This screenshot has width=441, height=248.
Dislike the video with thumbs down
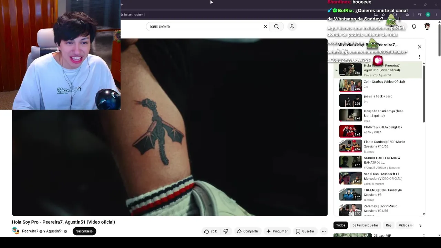(226, 231)
